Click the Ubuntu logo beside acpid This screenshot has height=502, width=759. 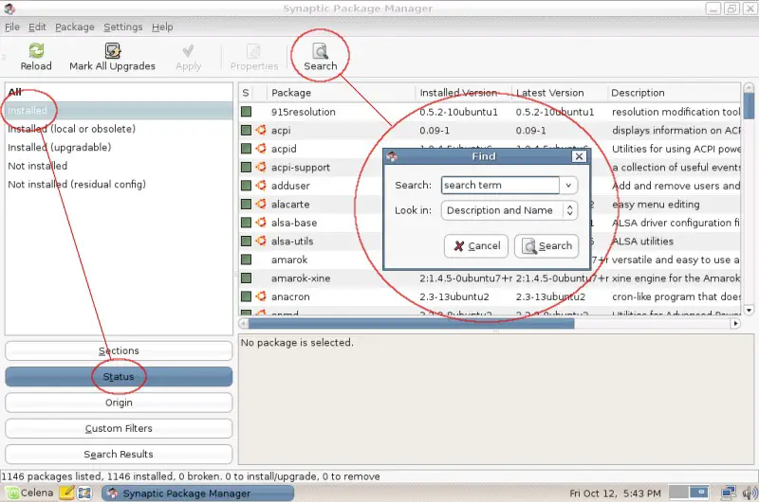click(261, 149)
